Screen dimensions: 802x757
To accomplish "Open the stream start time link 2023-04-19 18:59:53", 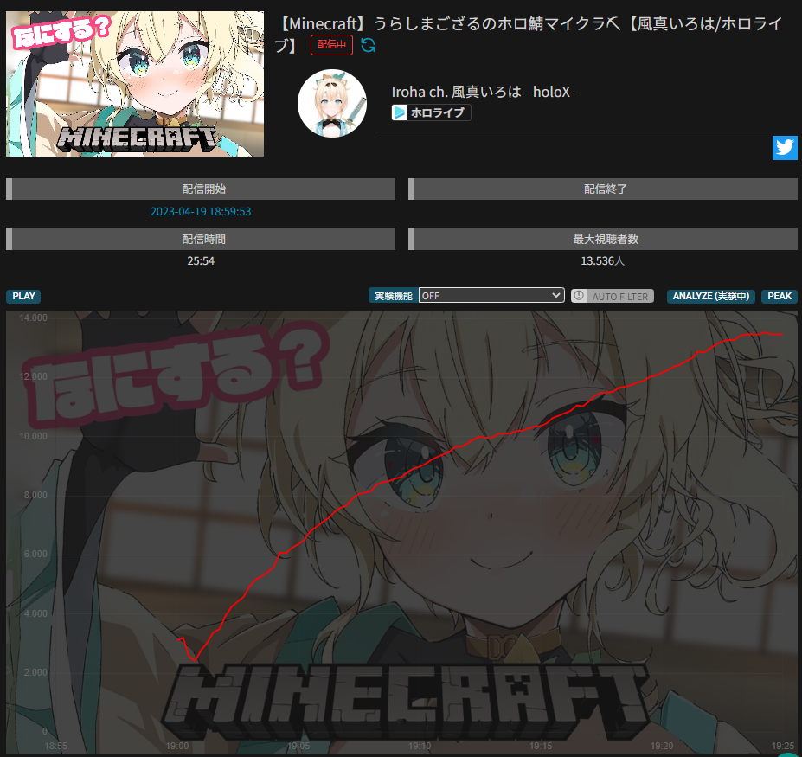I will pyautogui.click(x=201, y=212).
